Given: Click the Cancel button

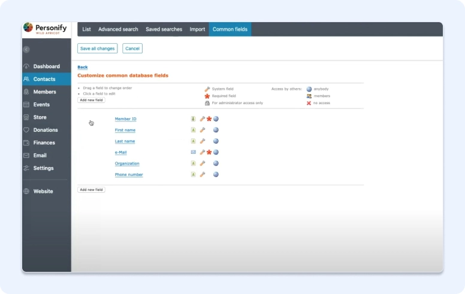Looking at the screenshot, I should coord(132,49).
